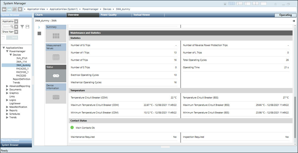Expand the AdvancedReporting tree node

(7, 86)
